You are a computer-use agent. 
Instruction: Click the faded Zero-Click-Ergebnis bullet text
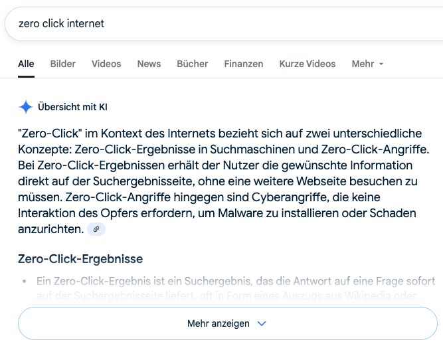pos(236,288)
